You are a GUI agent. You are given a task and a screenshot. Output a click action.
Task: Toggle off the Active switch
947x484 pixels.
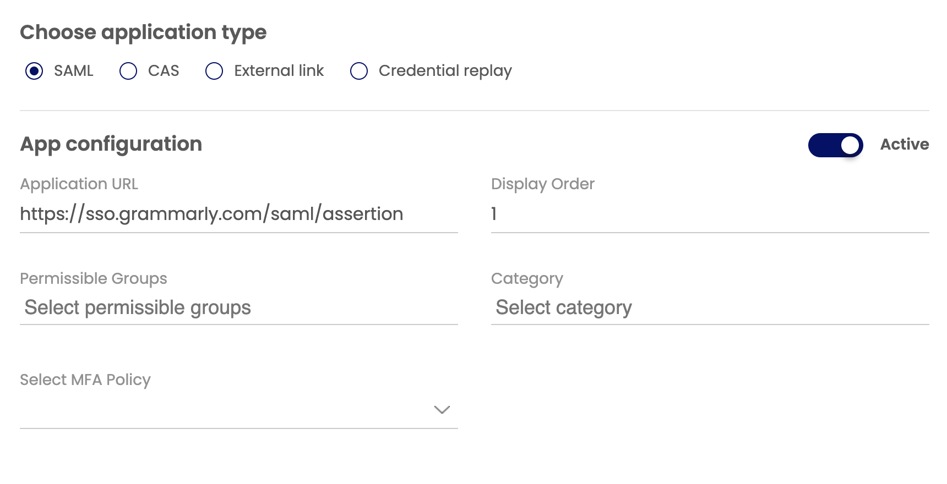pyautogui.click(x=835, y=145)
